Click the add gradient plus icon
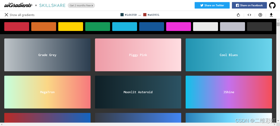The image size is (280, 126). [x=260, y=15]
